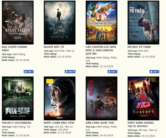Select duration text '140 phút'
Image resolution: width=166 pixels, height=138 pixels.
pyautogui.click(x=63, y=130)
